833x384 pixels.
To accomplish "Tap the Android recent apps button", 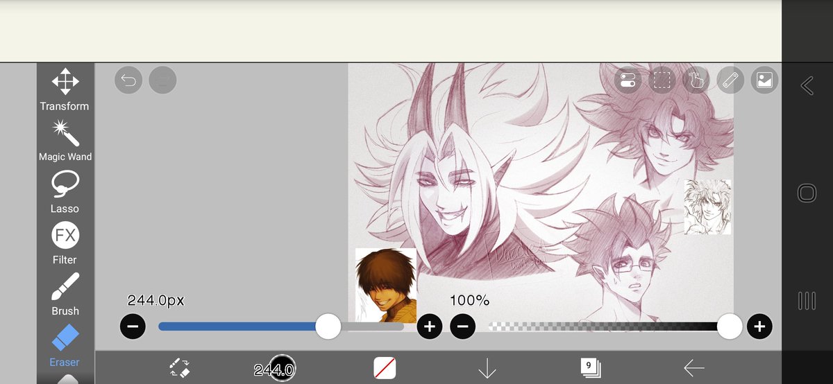I will pyautogui.click(x=807, y=300).
